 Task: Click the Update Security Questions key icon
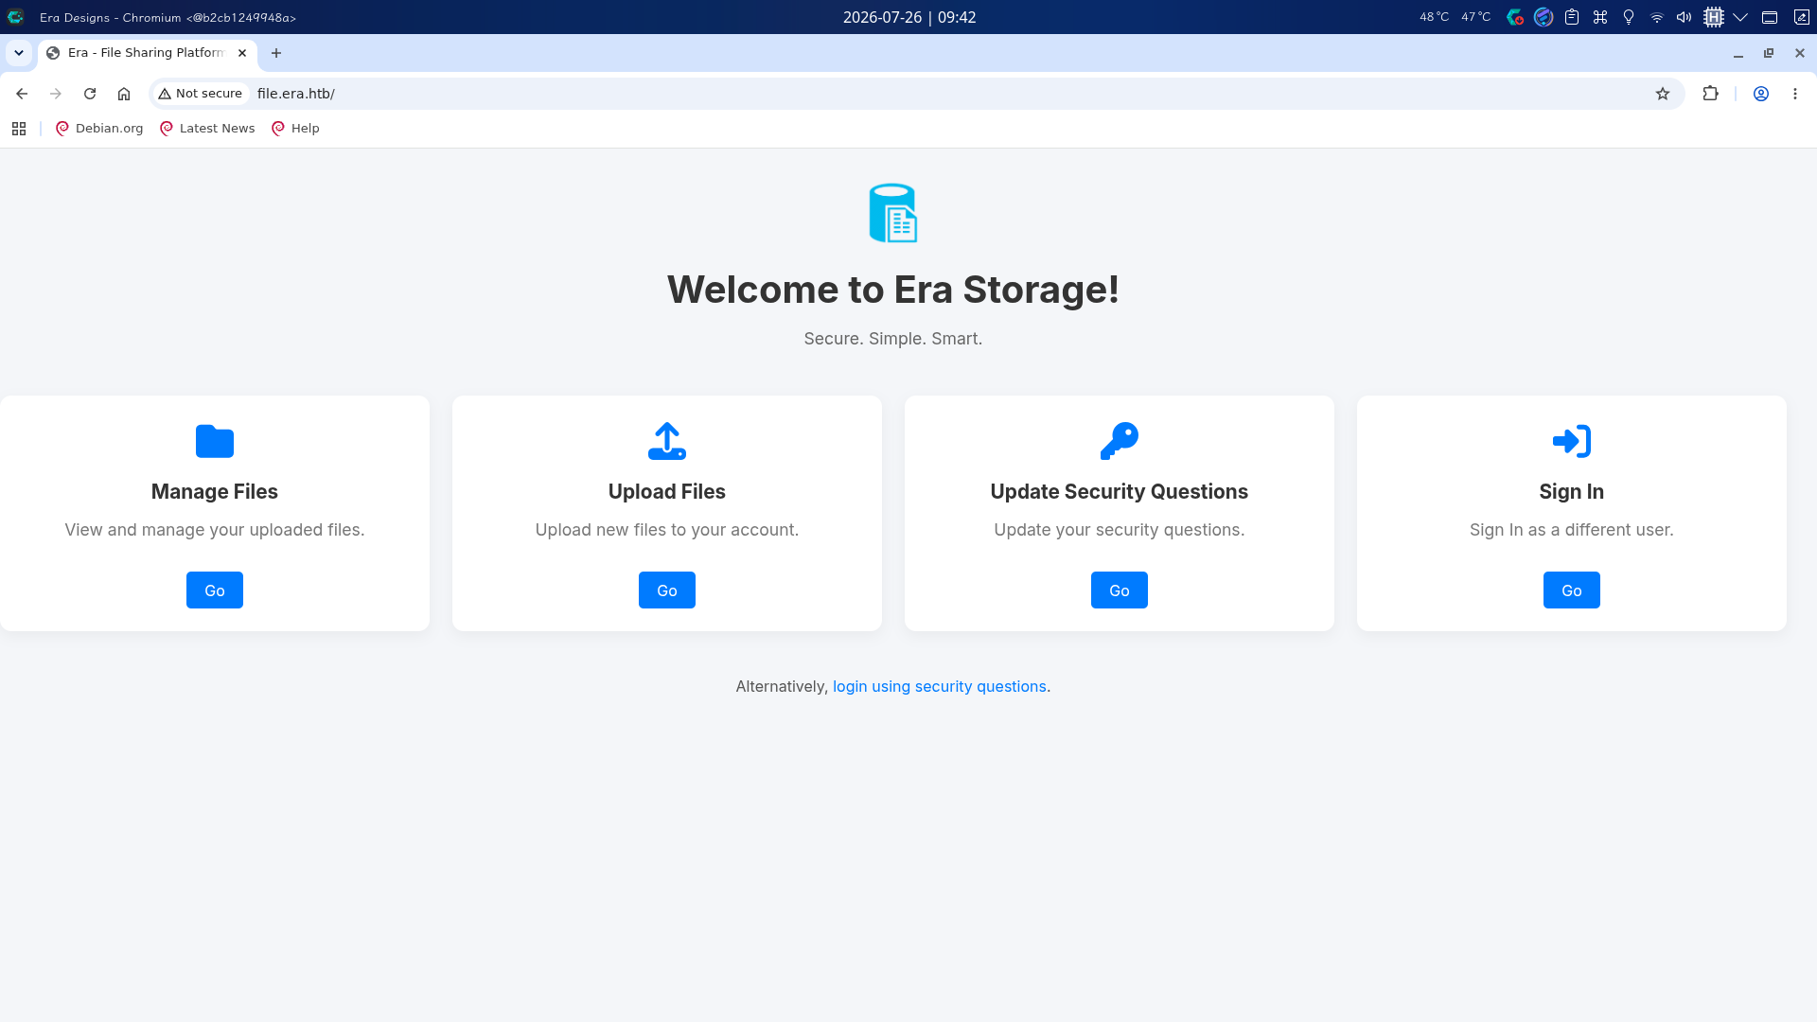click(x=1120, y=441)
